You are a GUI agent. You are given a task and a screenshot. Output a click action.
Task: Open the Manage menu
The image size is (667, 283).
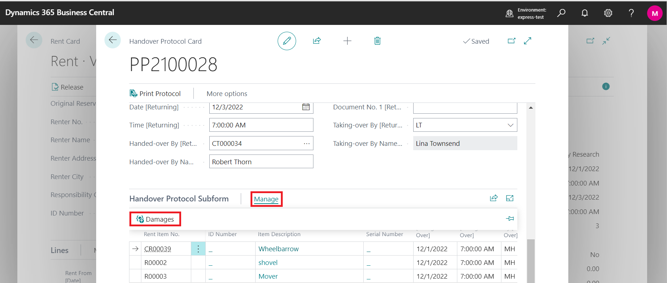(266, 199)
